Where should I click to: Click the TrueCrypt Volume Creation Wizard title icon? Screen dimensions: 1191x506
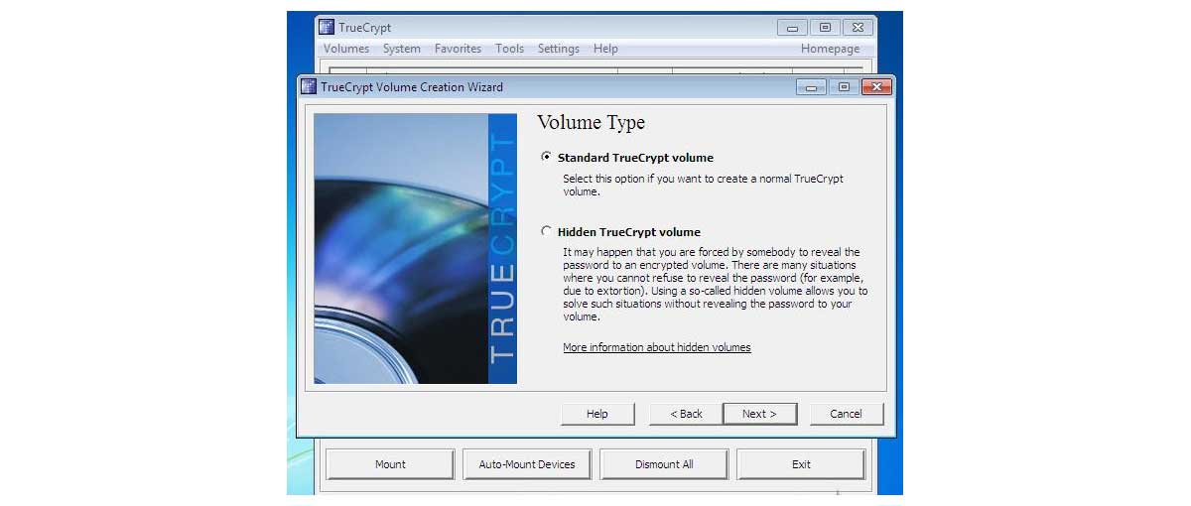pos(309,86)
